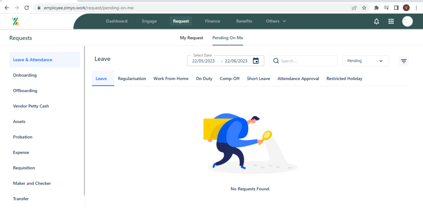The width and height of the screenshot is (423, 216).
Task: Switch to My Request tab
Action: coord(192,38)
